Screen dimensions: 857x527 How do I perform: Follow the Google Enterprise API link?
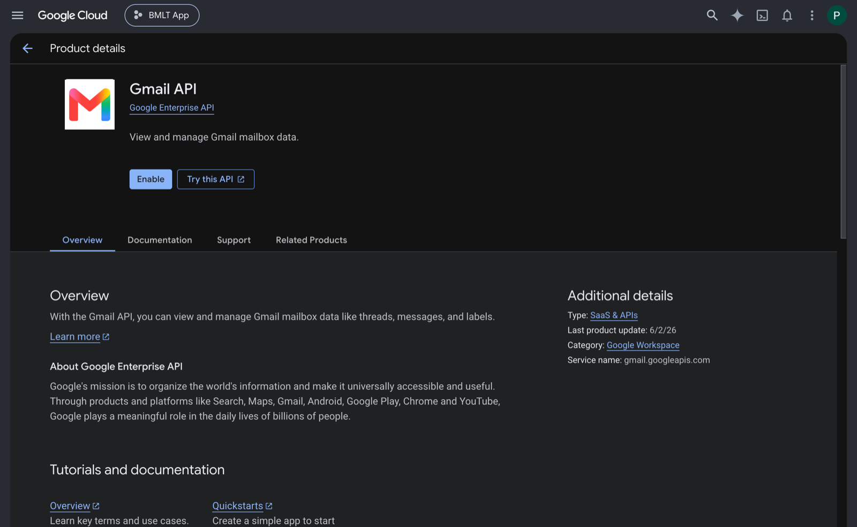[171, 108]
